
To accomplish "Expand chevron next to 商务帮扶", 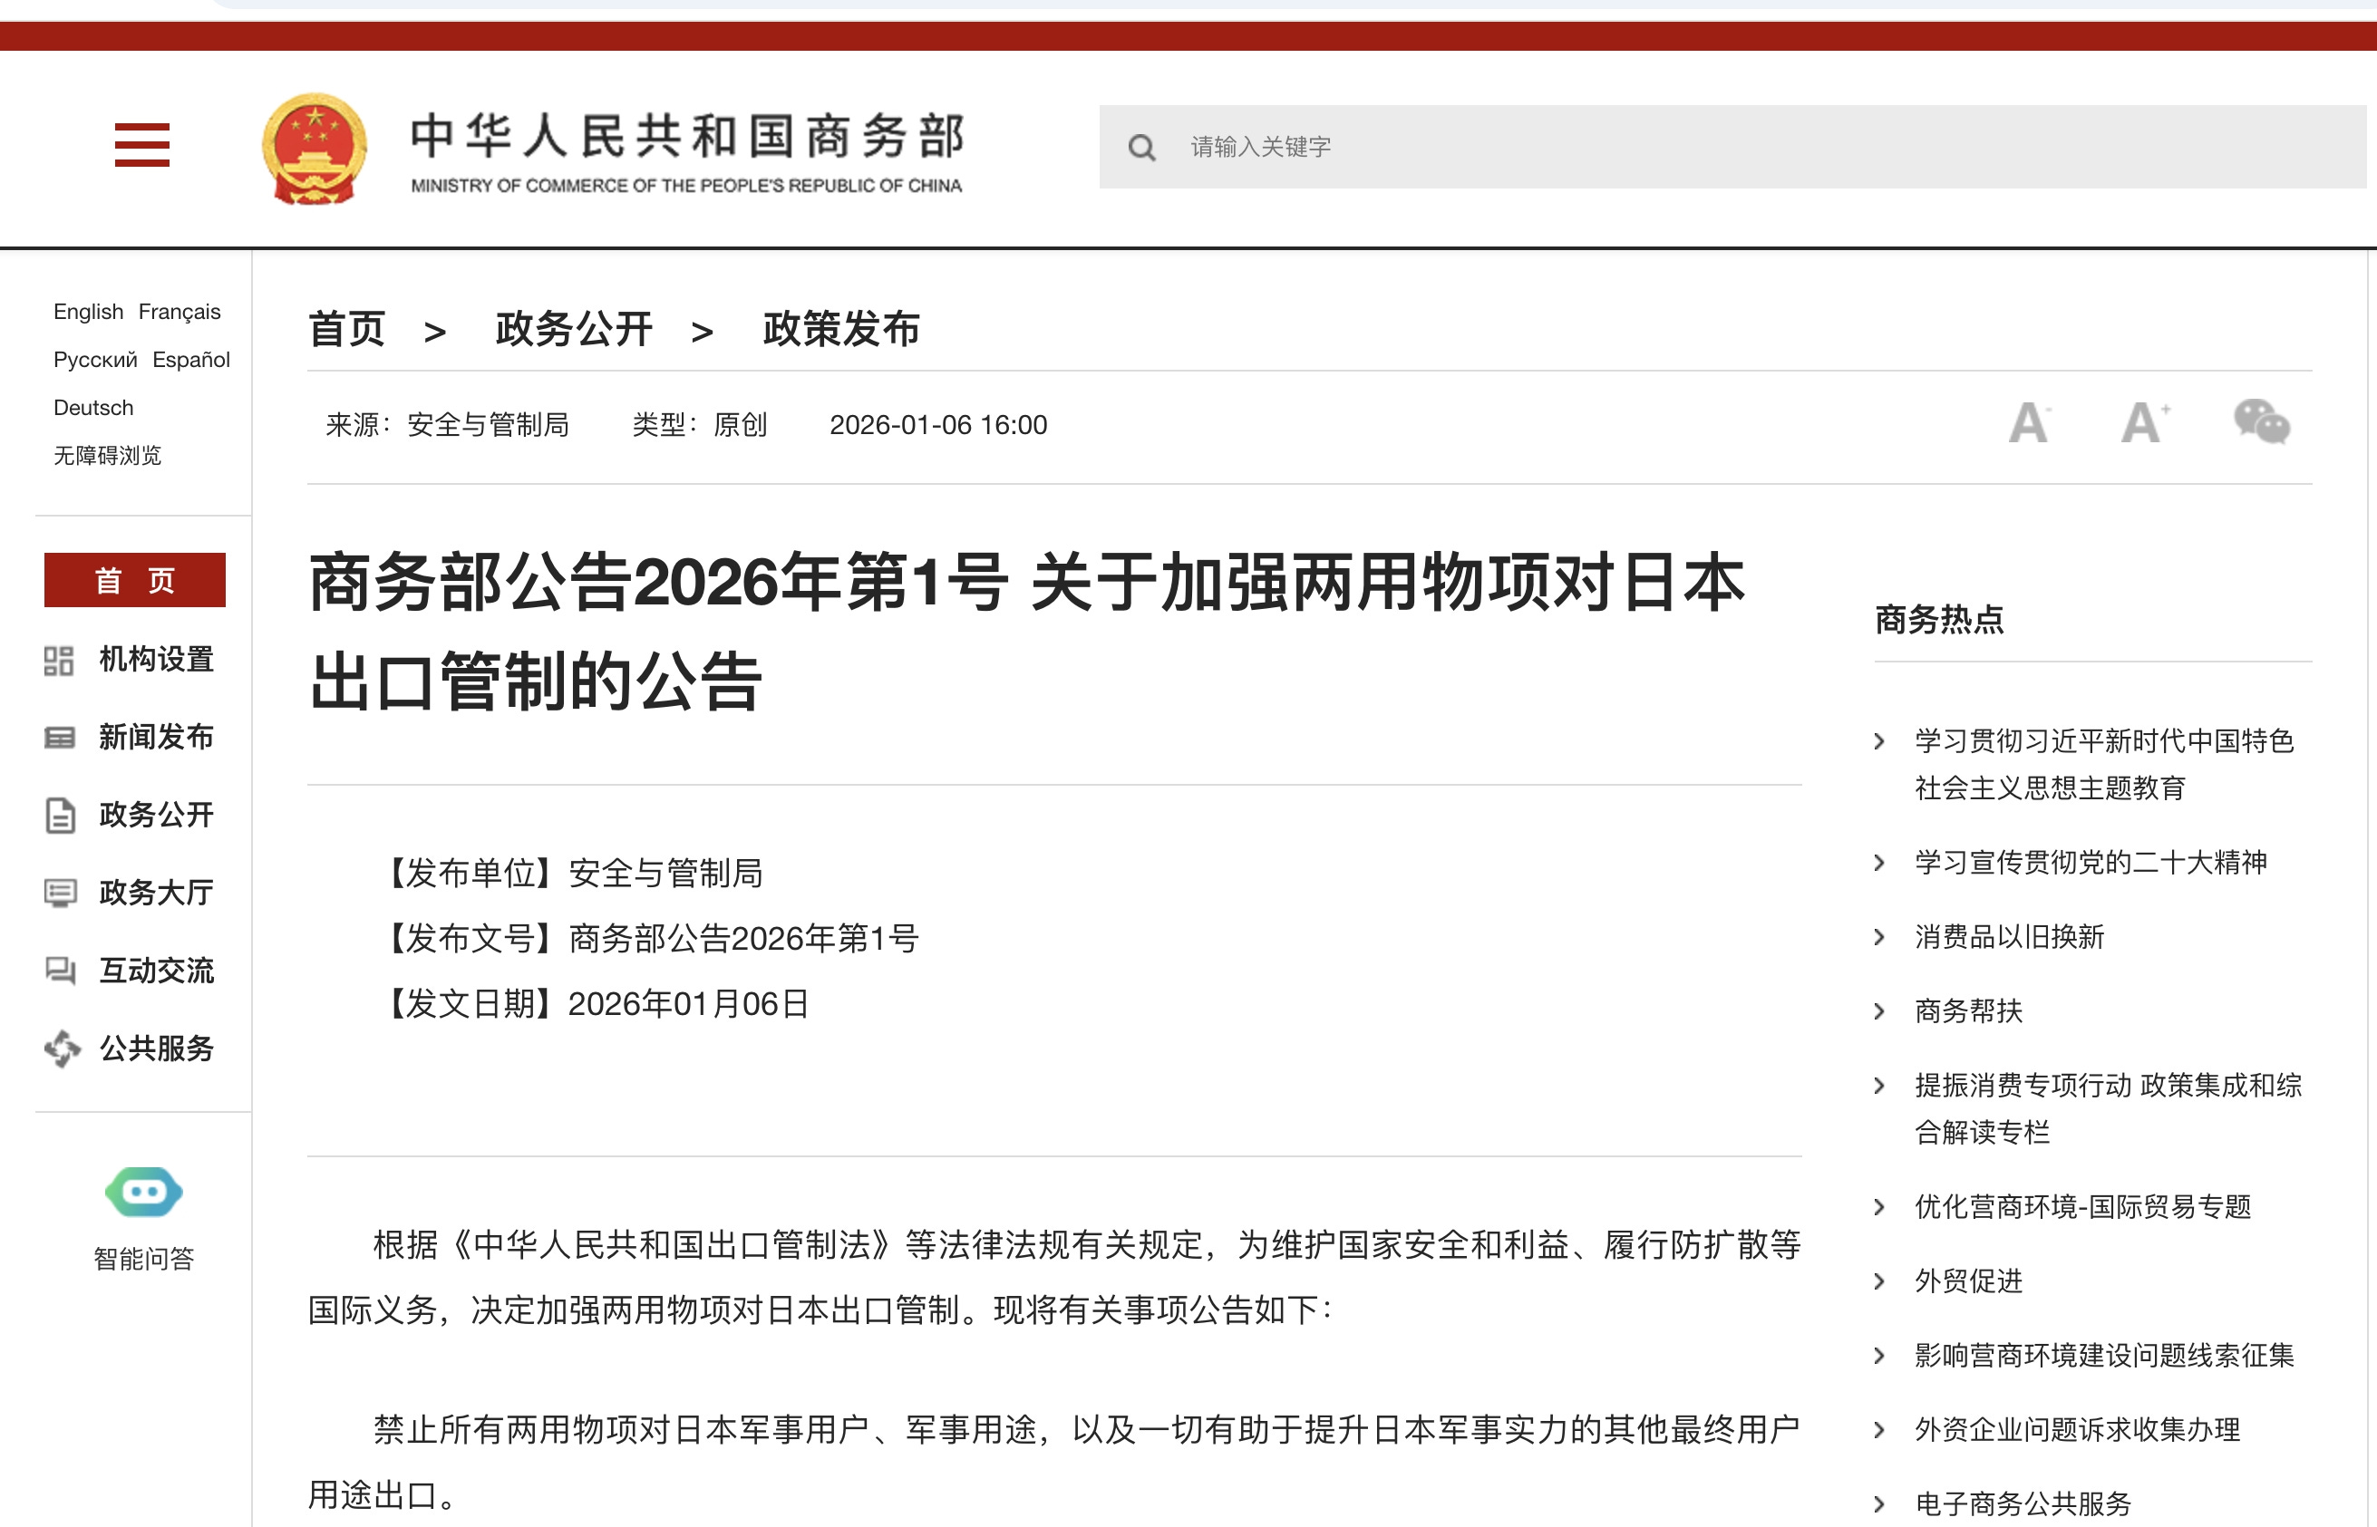I will (1879, 1011).
